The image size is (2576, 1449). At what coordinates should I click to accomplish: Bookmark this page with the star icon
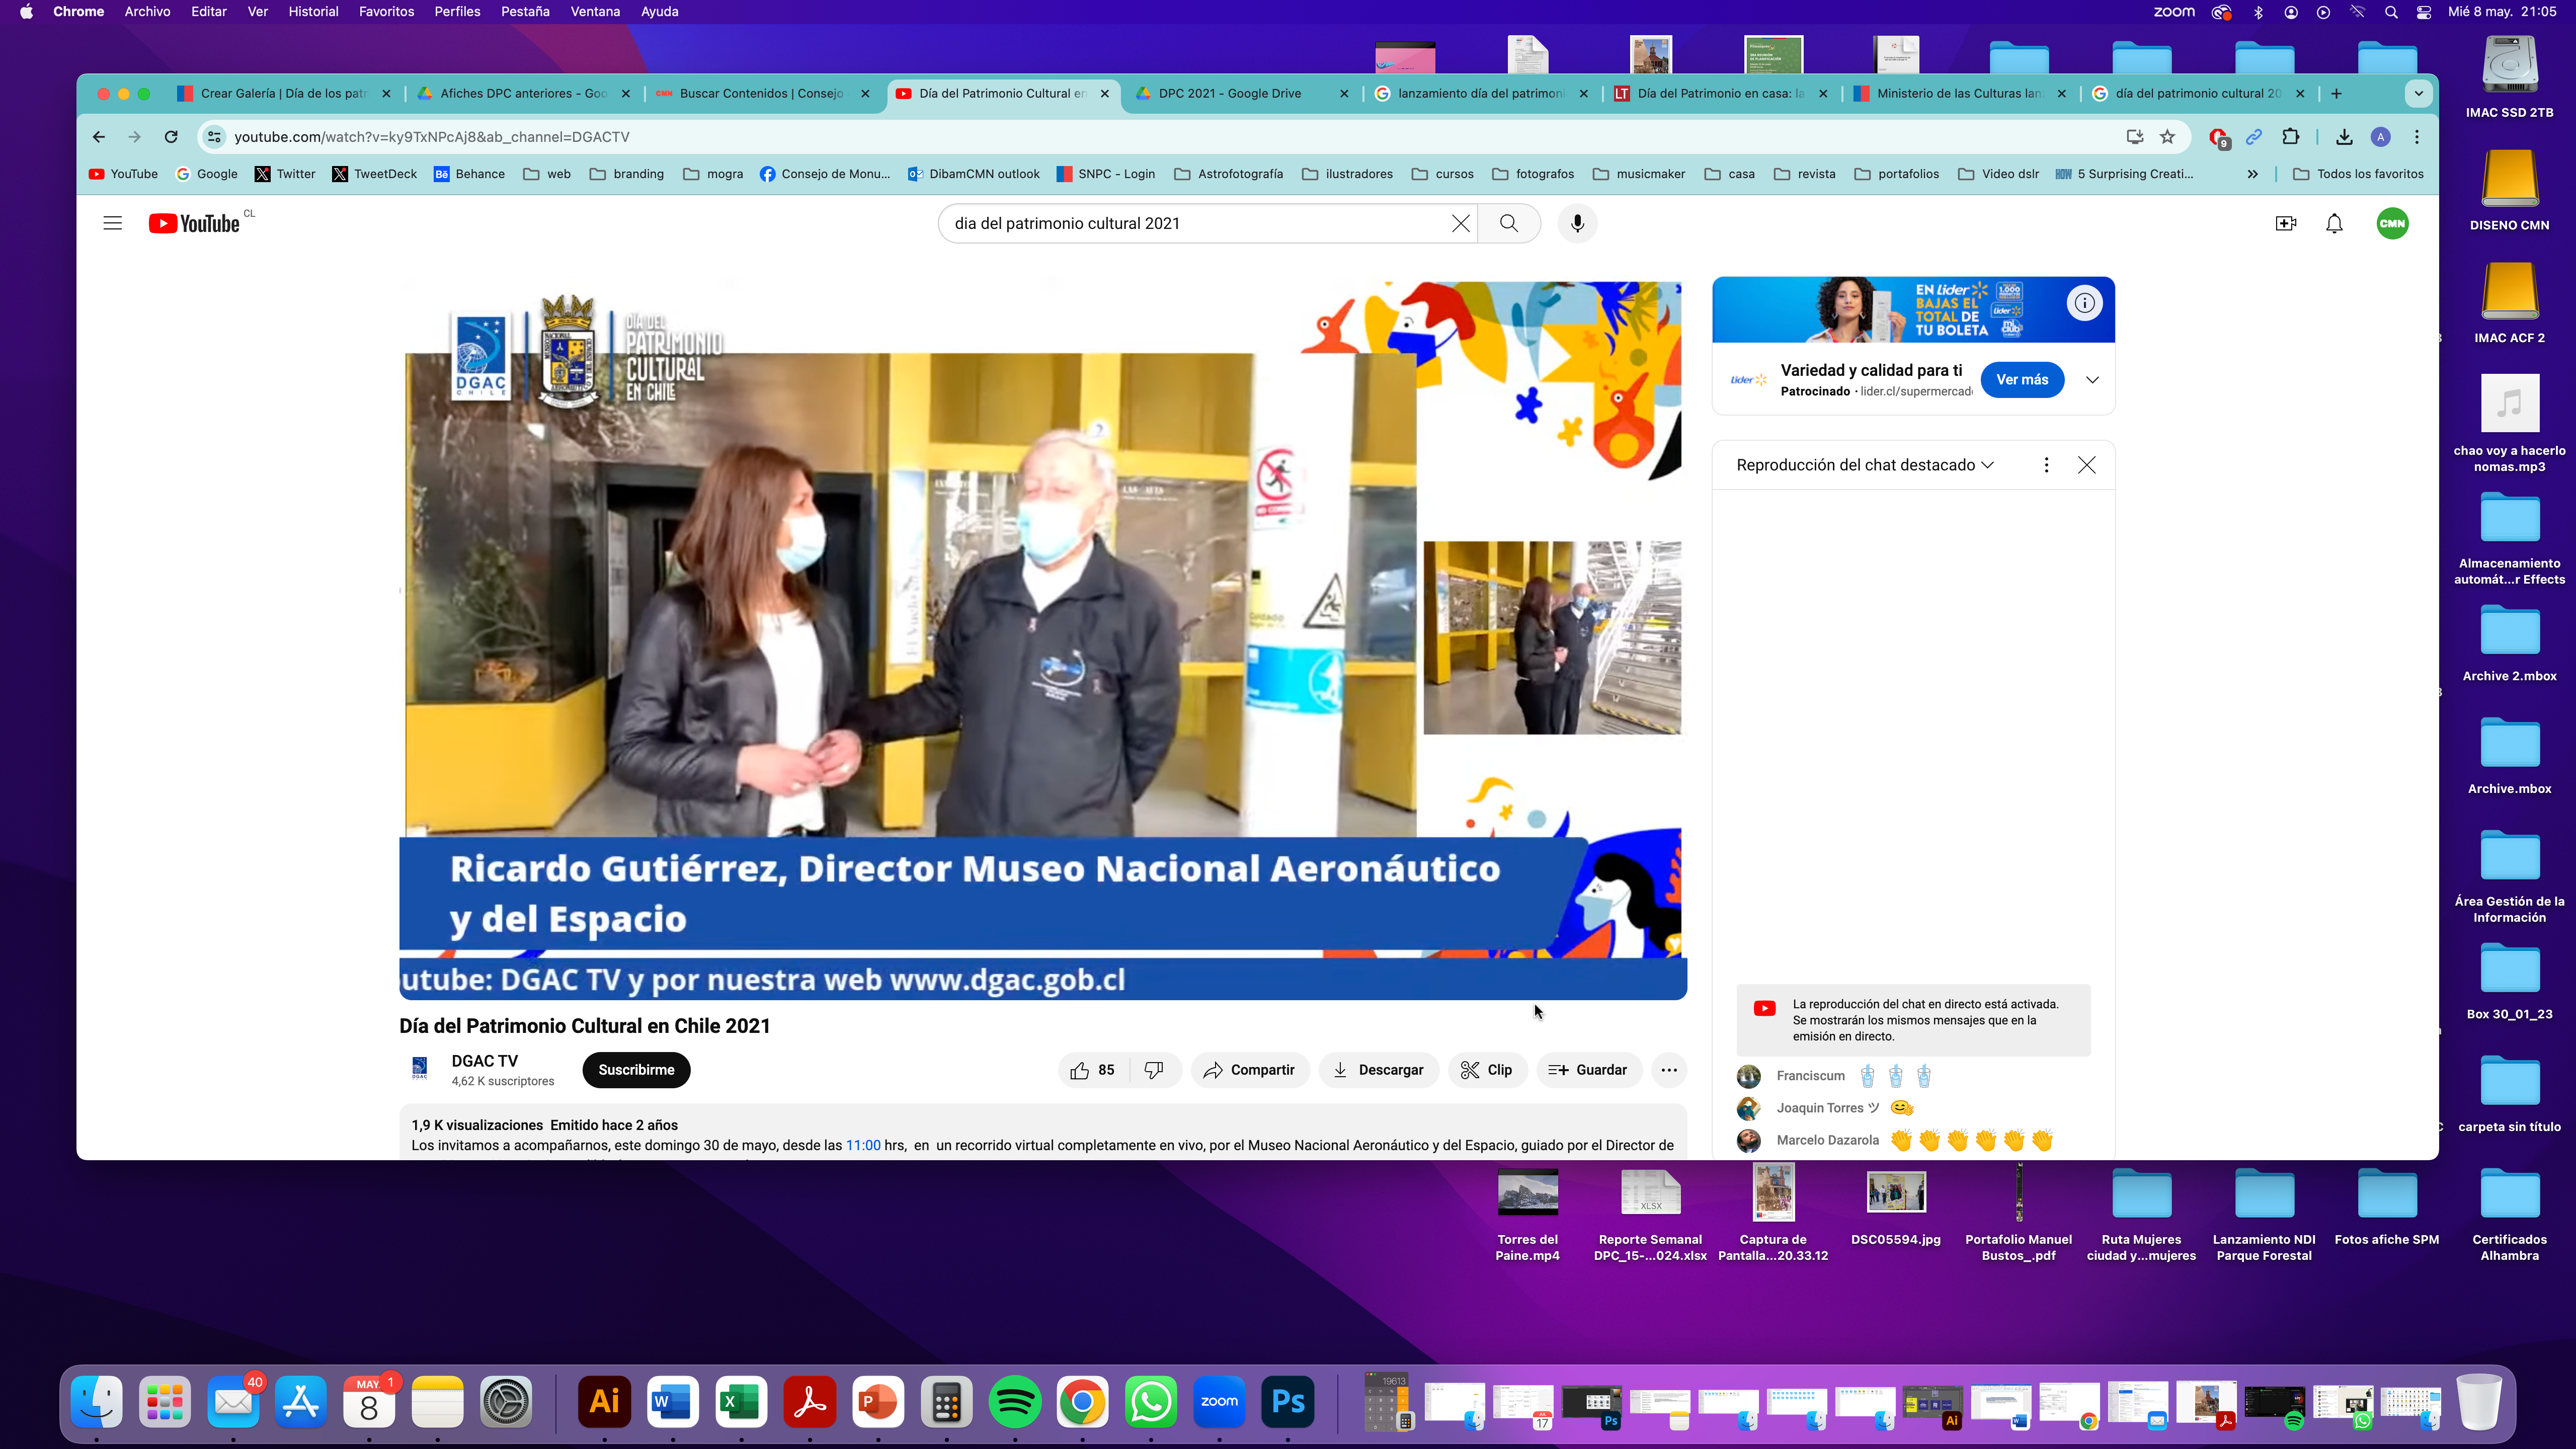point(2167,137)
